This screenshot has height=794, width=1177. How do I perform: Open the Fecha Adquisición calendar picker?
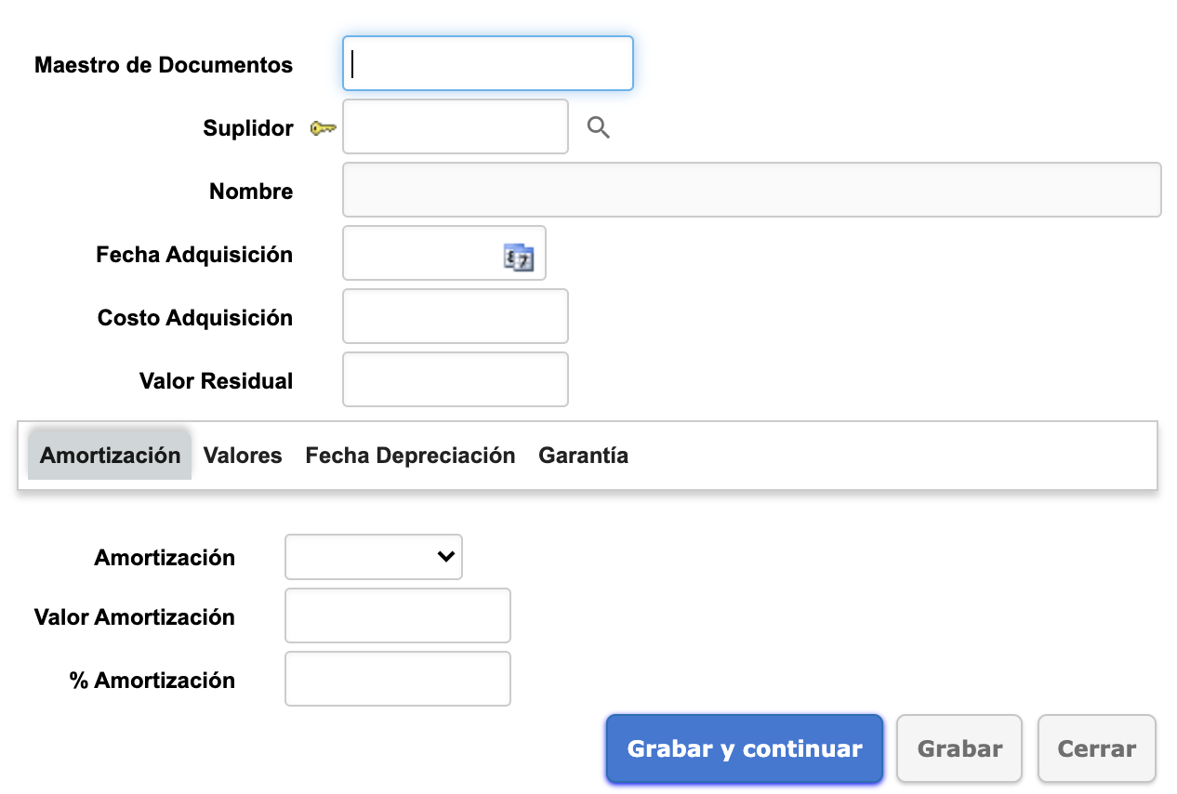pos(520,257)
